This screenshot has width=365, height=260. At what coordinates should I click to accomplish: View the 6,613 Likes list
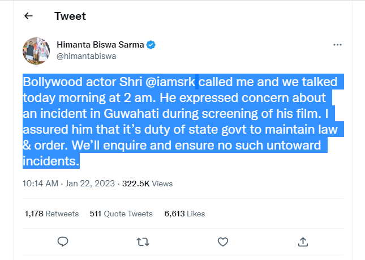(184, 214)
